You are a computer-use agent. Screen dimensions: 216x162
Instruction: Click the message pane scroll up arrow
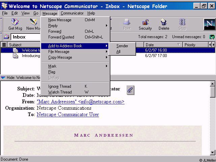(x=213, y=84)
